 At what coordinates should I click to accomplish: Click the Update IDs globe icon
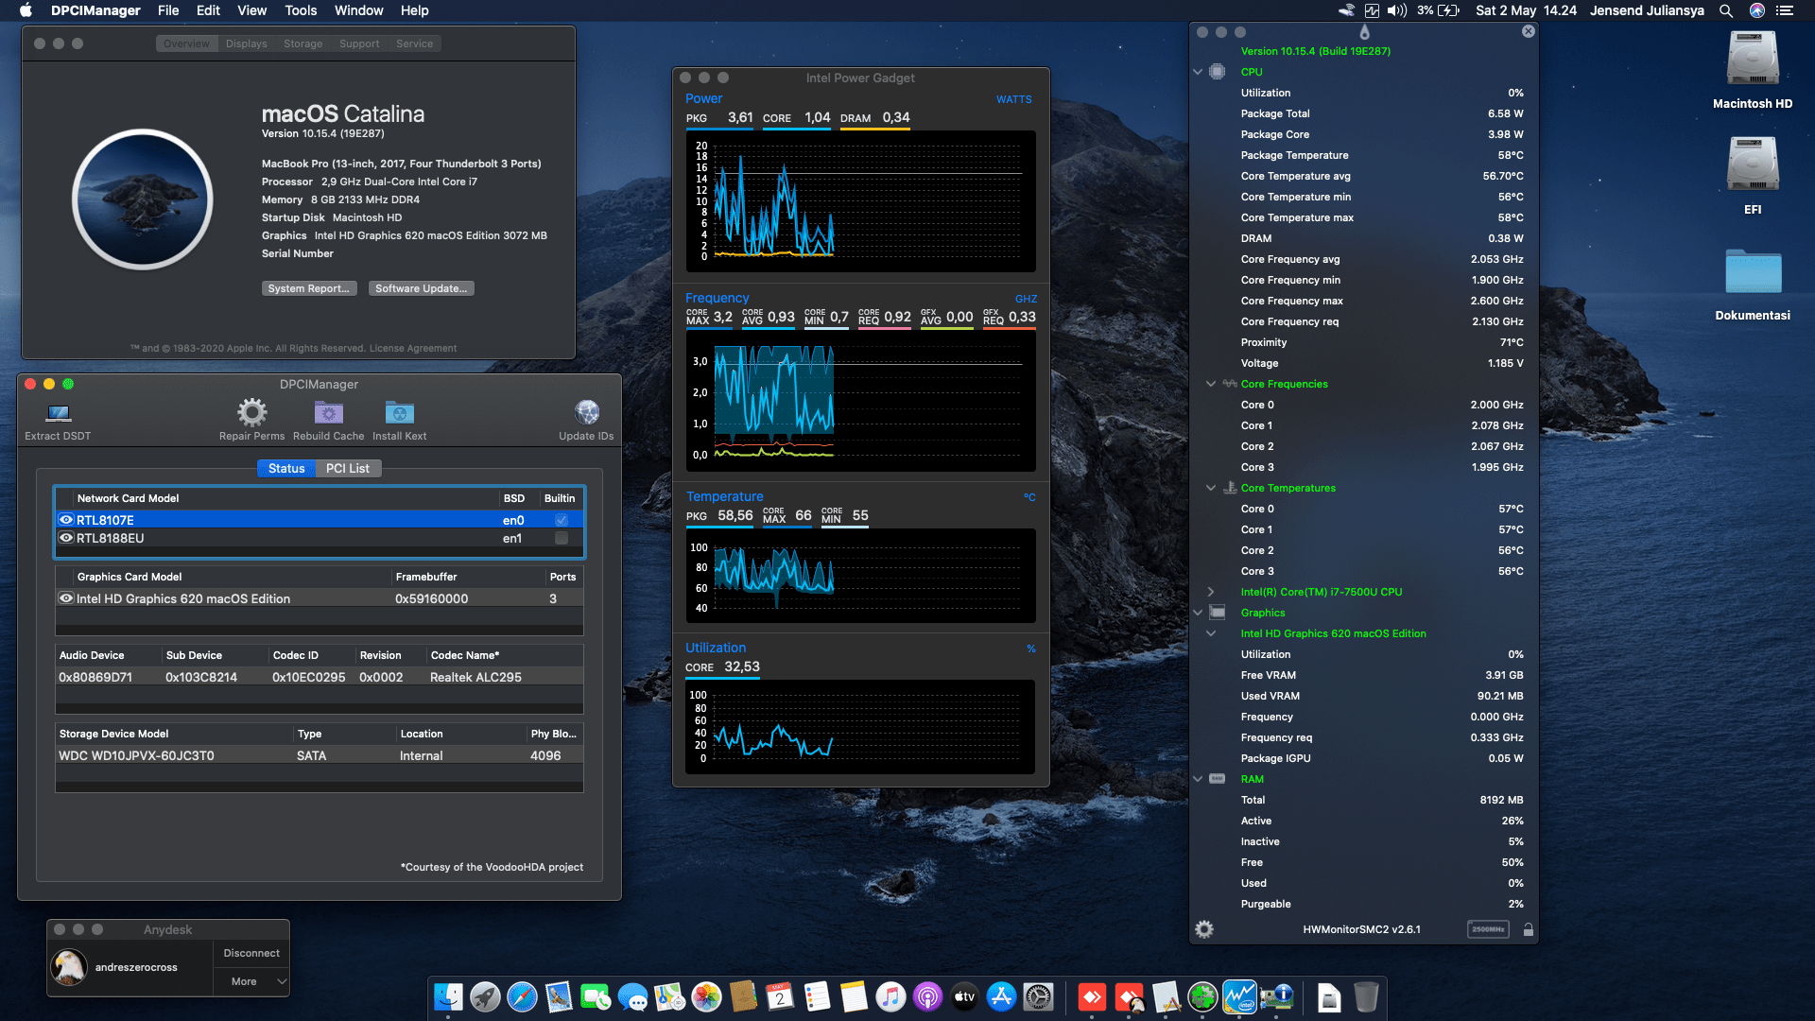(x=586, y=412)
